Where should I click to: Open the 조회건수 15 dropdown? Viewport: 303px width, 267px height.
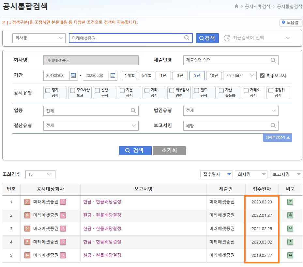point(40,174)
